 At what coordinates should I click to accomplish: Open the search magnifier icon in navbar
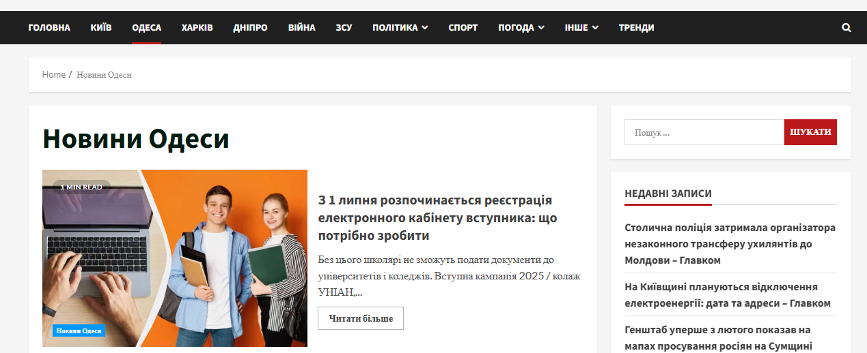point(847,28)
